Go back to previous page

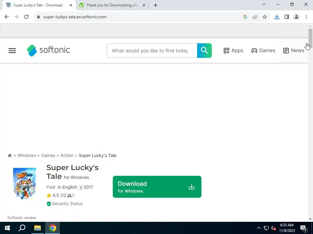point(7,17)
